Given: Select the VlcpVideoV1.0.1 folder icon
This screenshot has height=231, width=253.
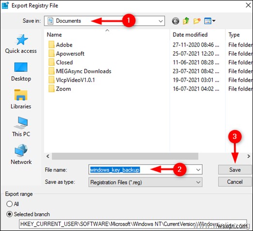Looking at the screenshot, I should (51, 80).
